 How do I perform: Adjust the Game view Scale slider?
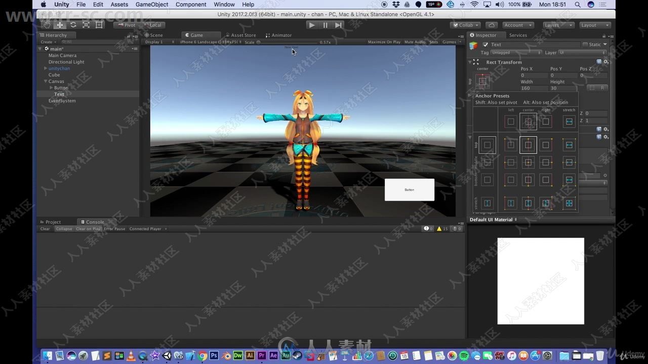[288, 42]
